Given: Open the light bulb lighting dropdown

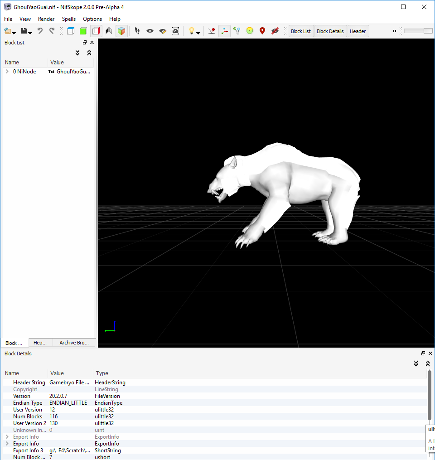Looking at the screenshot, I should click(198, 33).
